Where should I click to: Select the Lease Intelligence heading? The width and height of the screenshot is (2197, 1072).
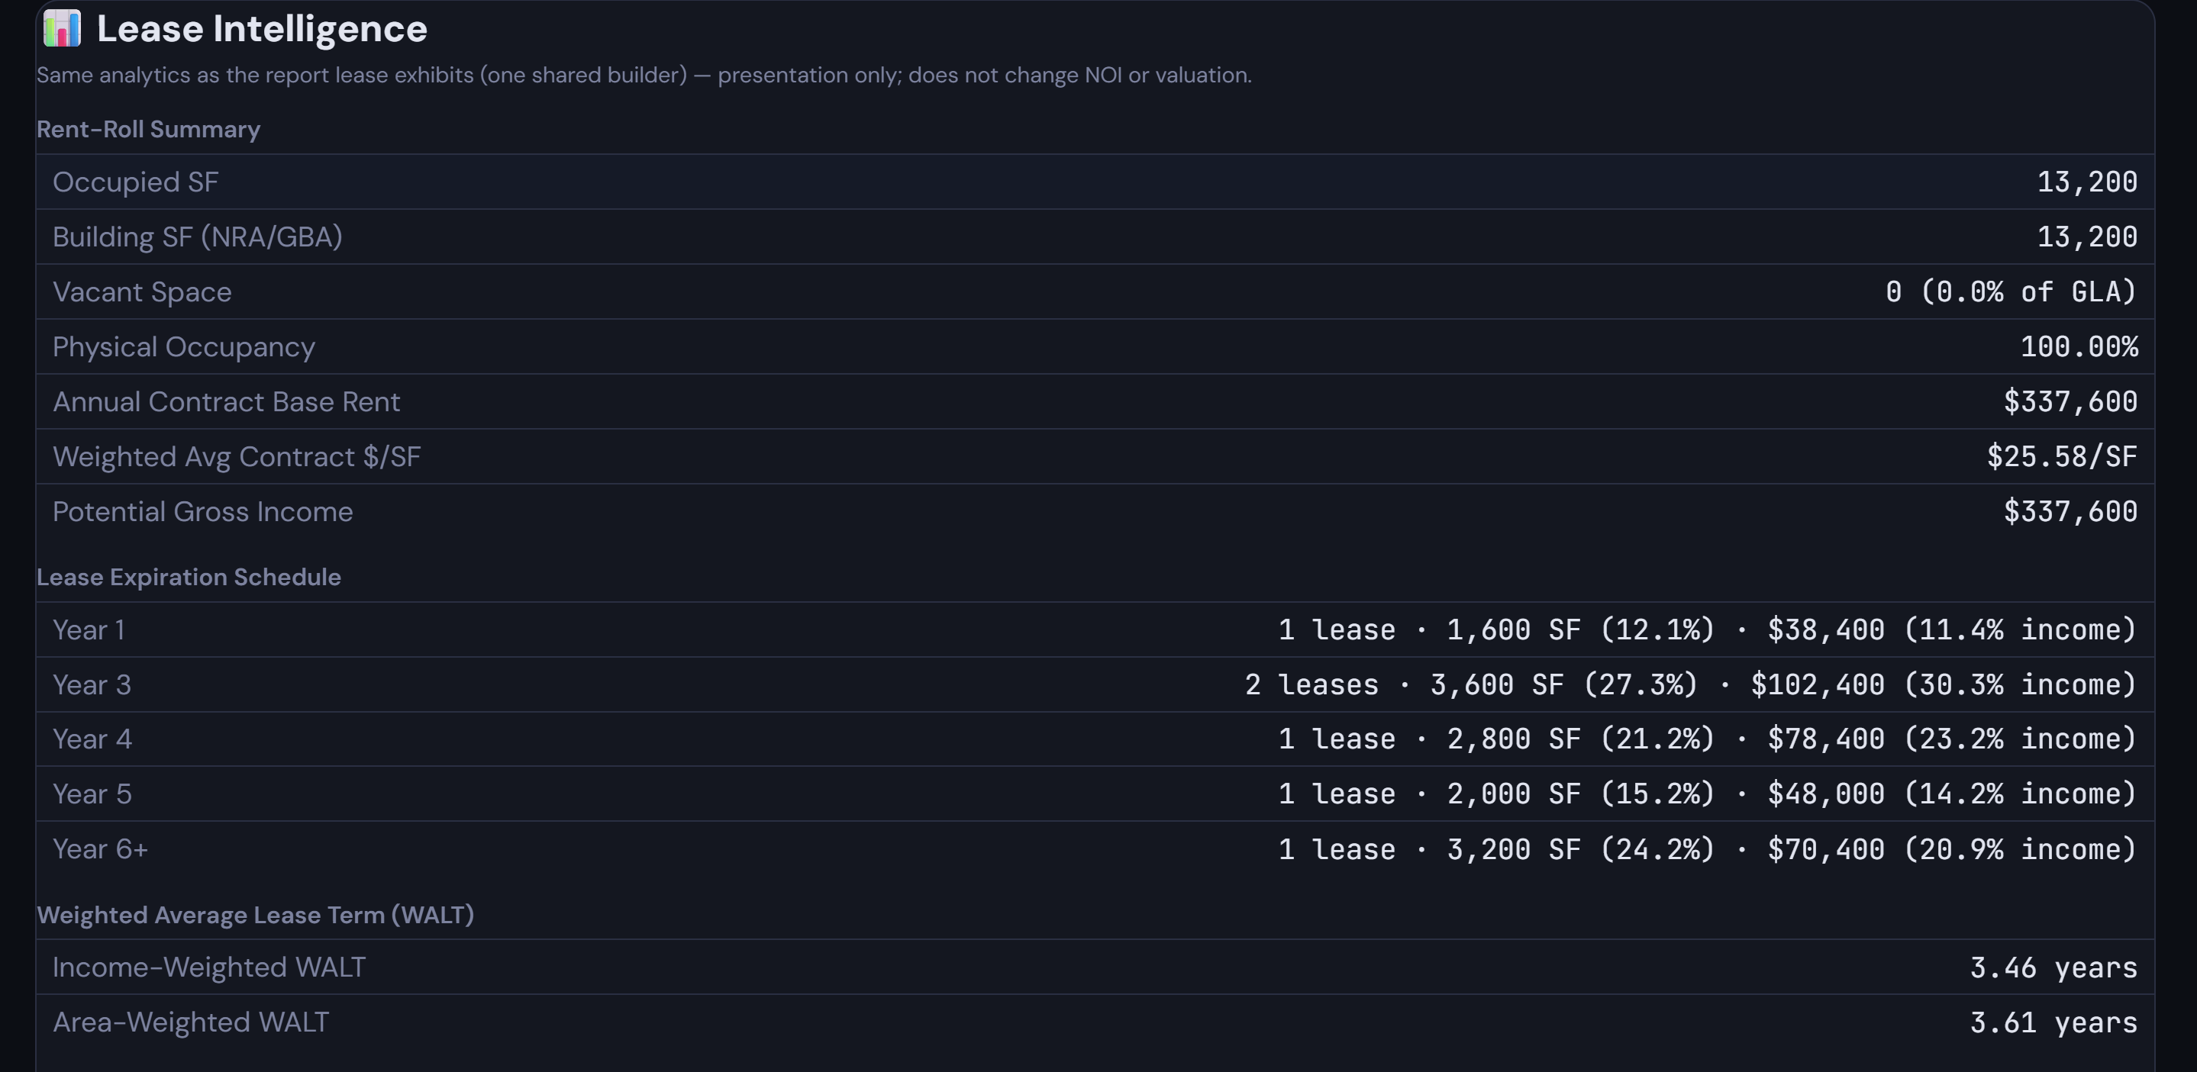point(262,29)
